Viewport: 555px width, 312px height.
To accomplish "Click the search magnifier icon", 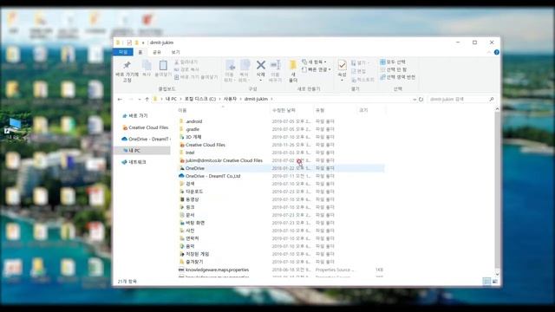I will click(492, 99).
